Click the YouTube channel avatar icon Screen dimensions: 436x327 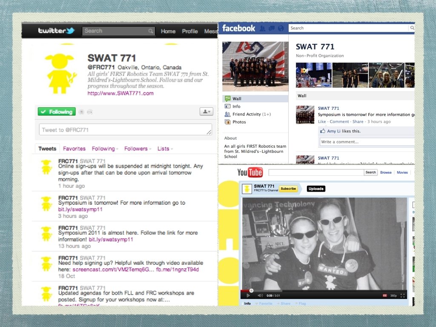point(247,189)
